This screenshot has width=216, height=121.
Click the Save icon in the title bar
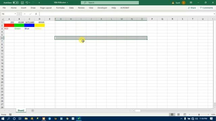22,3
